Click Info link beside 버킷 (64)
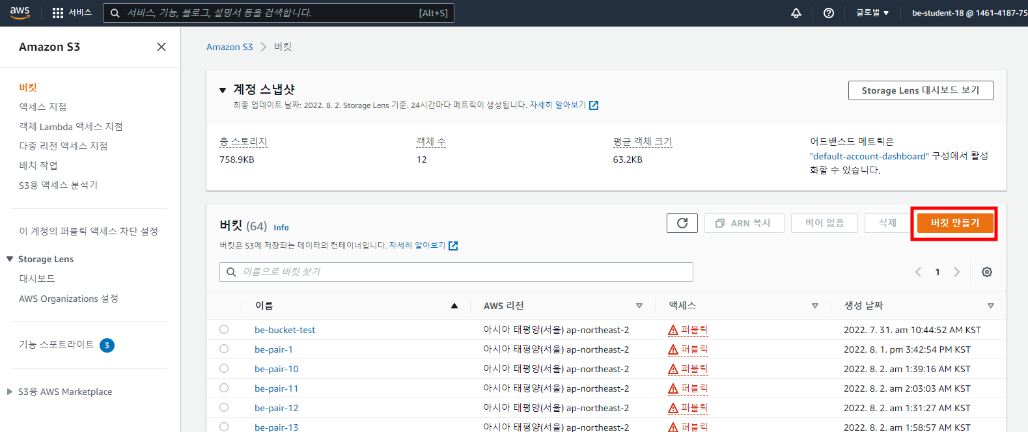 pos(281,228)
